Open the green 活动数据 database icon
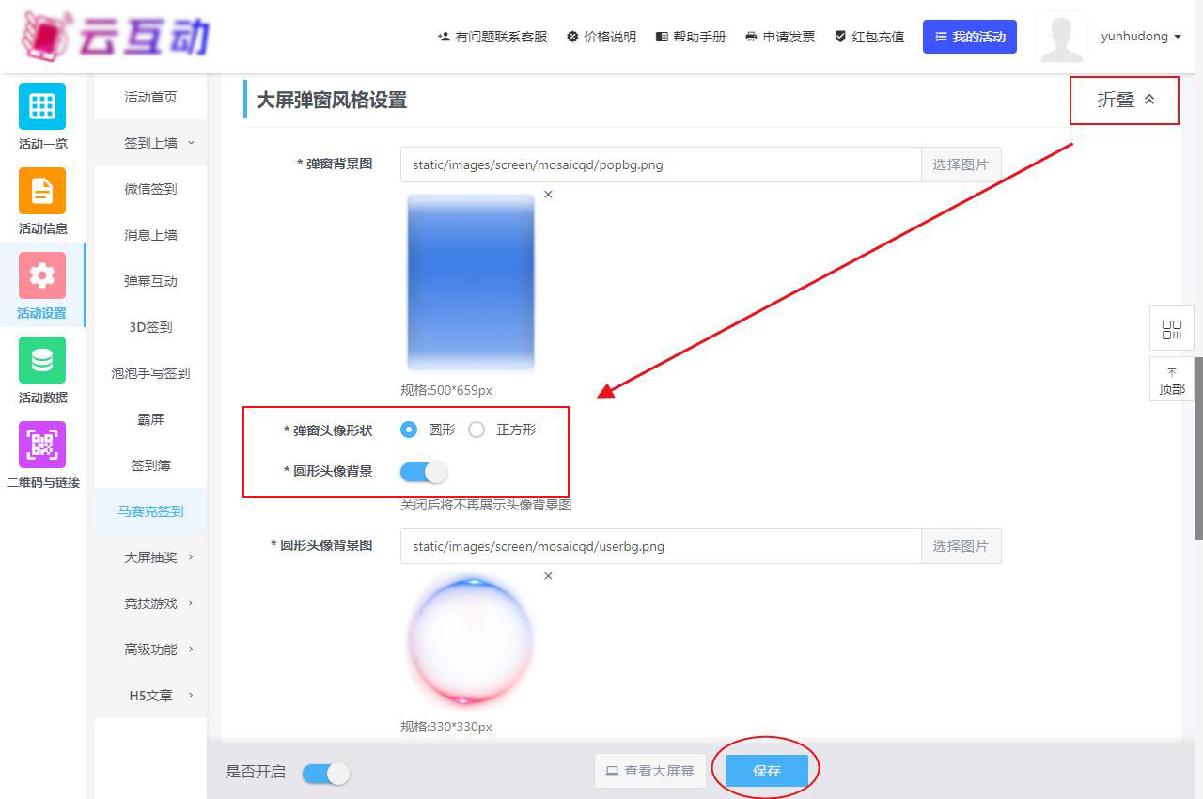 42,360
